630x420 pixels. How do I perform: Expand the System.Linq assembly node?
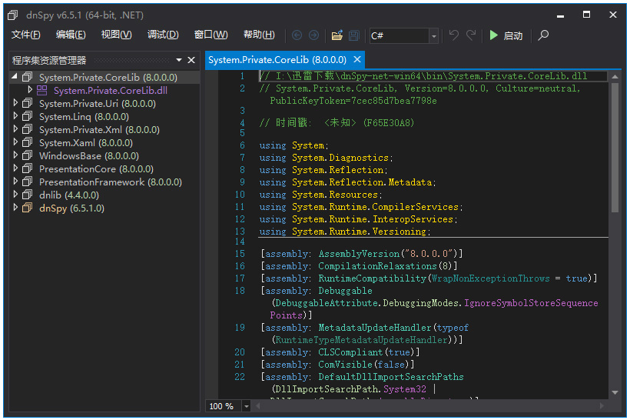15,116
